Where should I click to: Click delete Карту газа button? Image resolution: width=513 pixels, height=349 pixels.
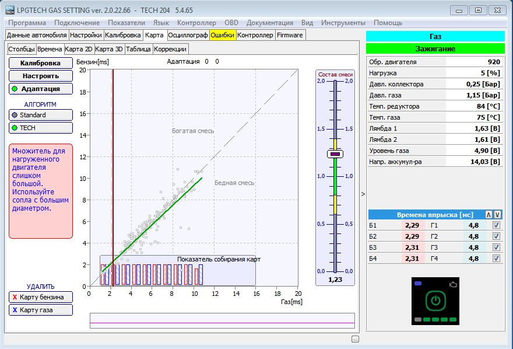(x=41, y=310)
